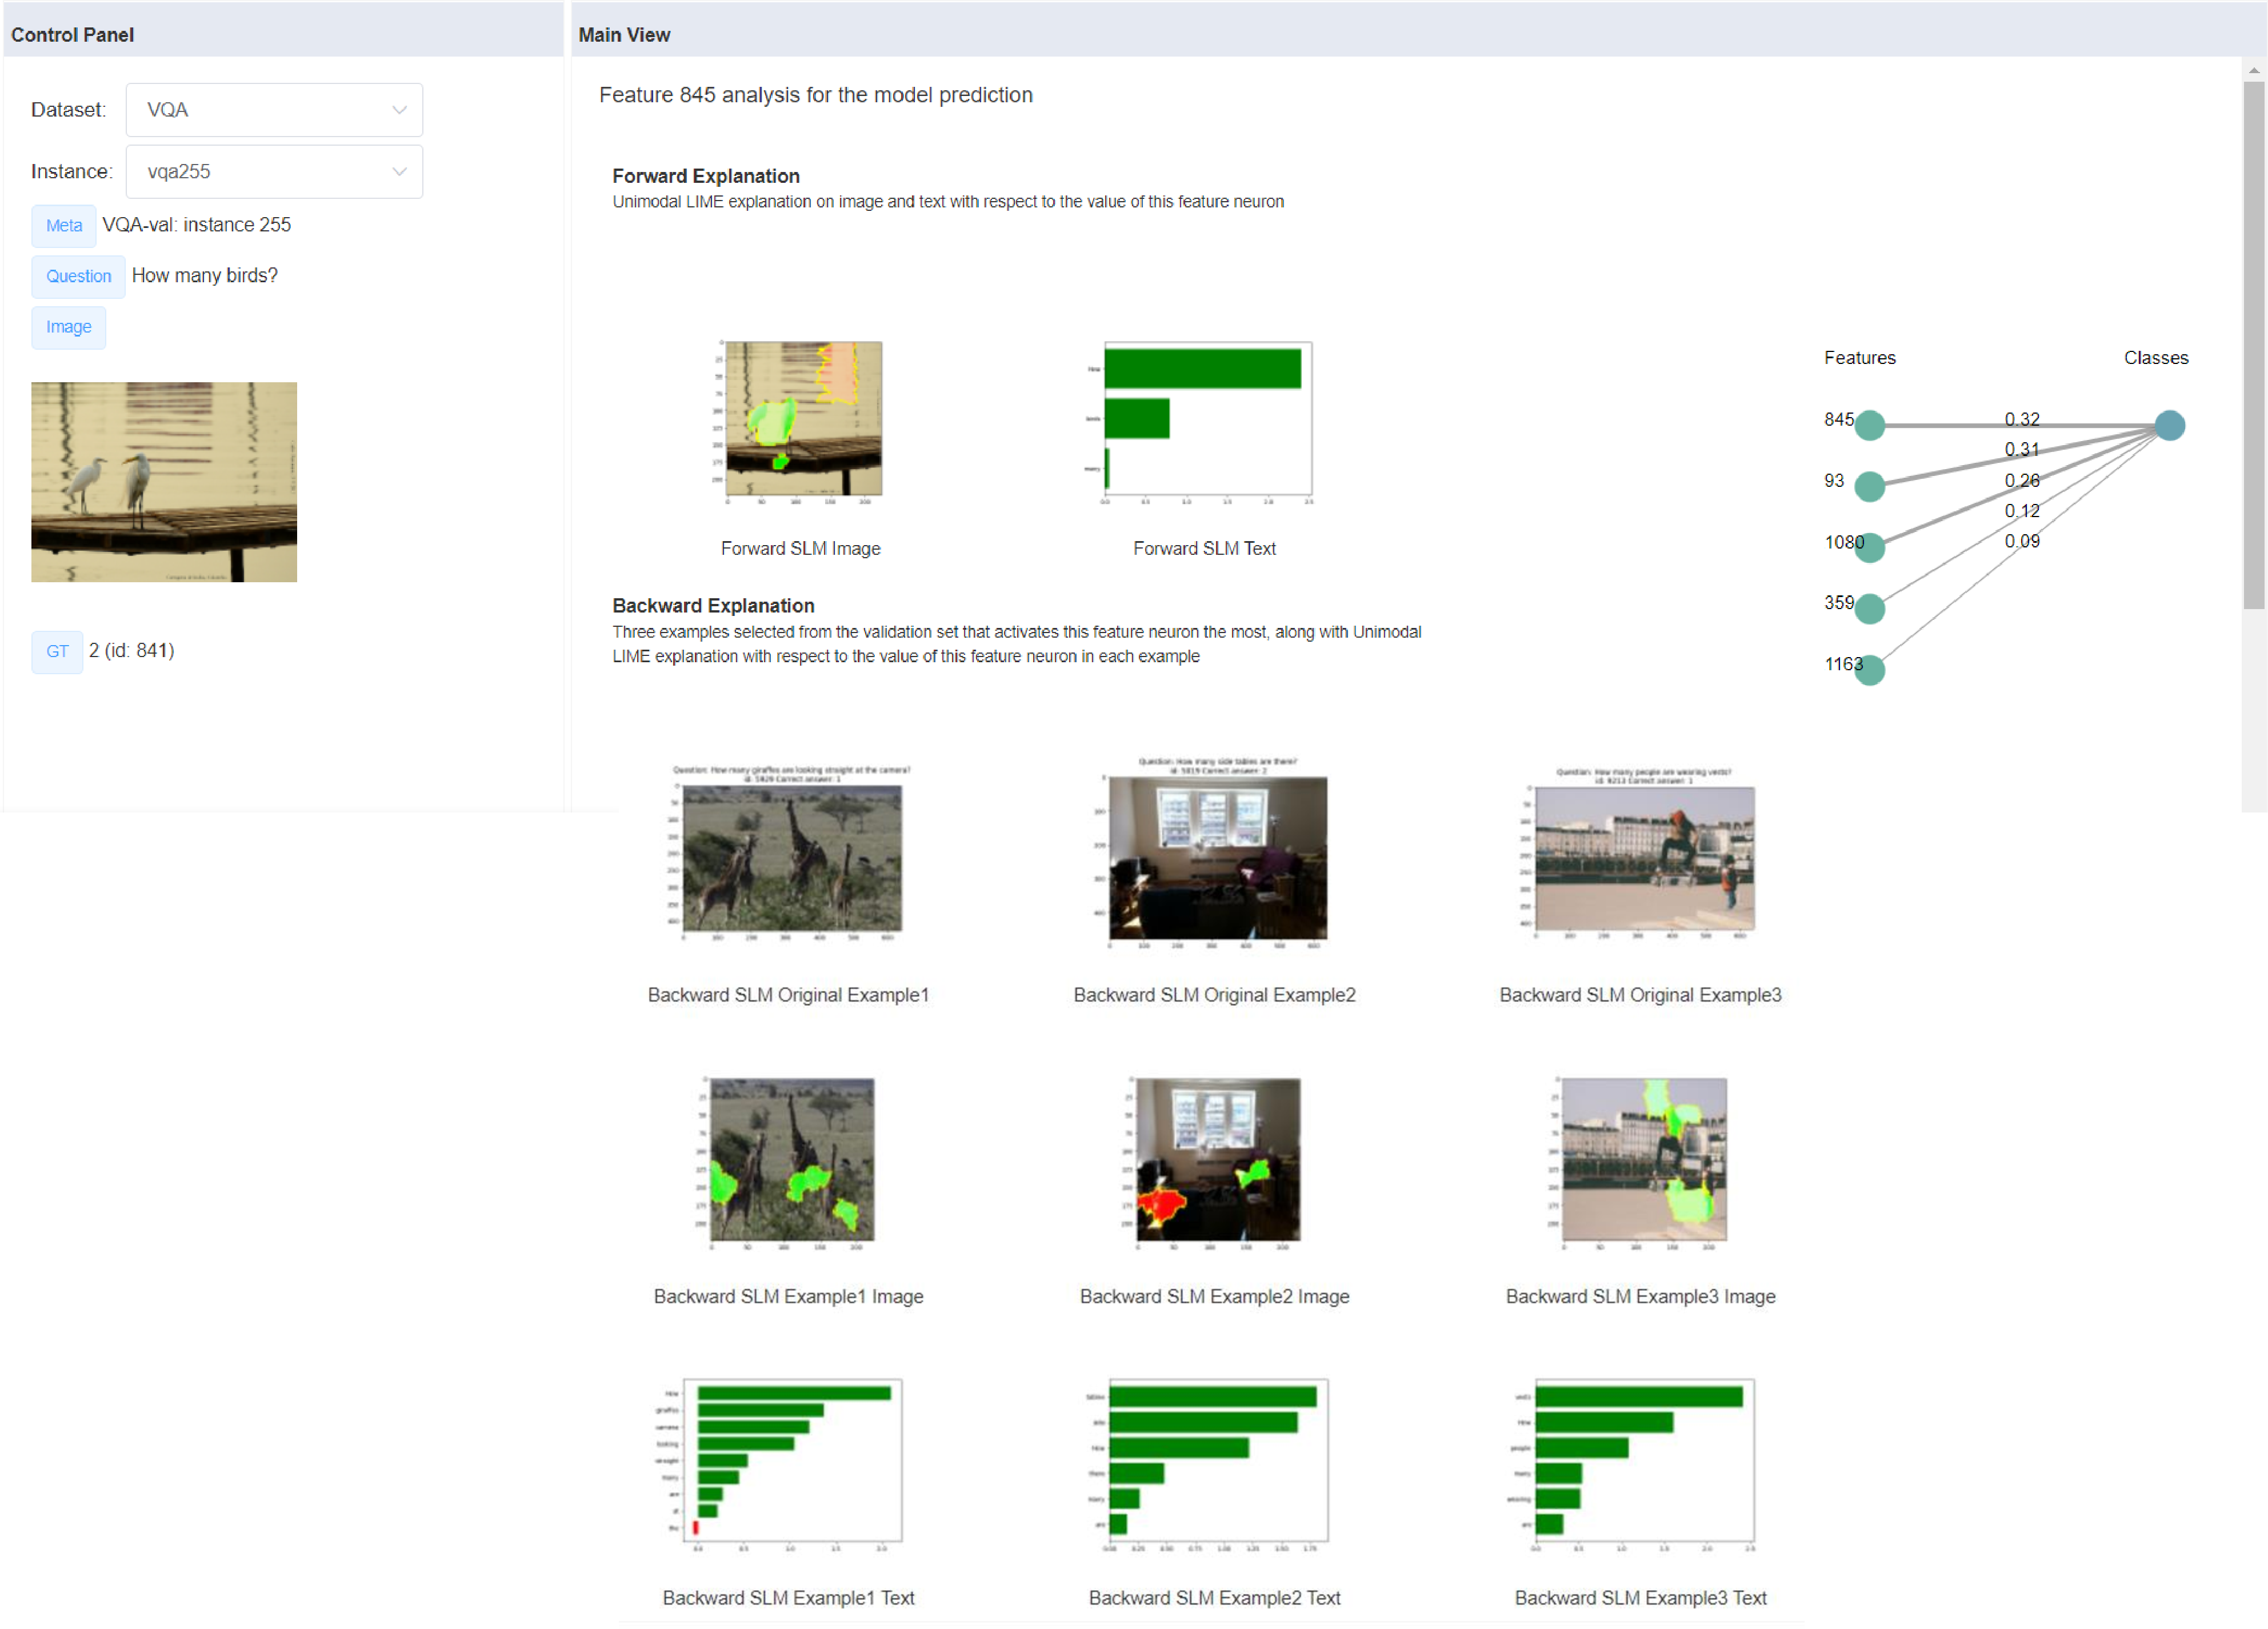
Task: Open the Dataset dropdown showing VQA
Action: coord(274,110)
